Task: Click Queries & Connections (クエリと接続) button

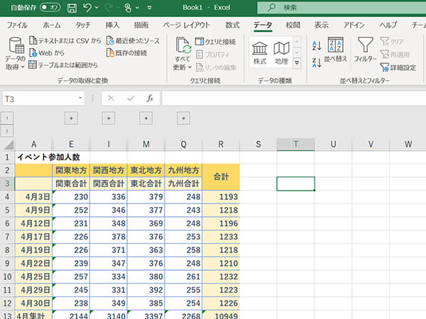Action: tap(214, 42)
